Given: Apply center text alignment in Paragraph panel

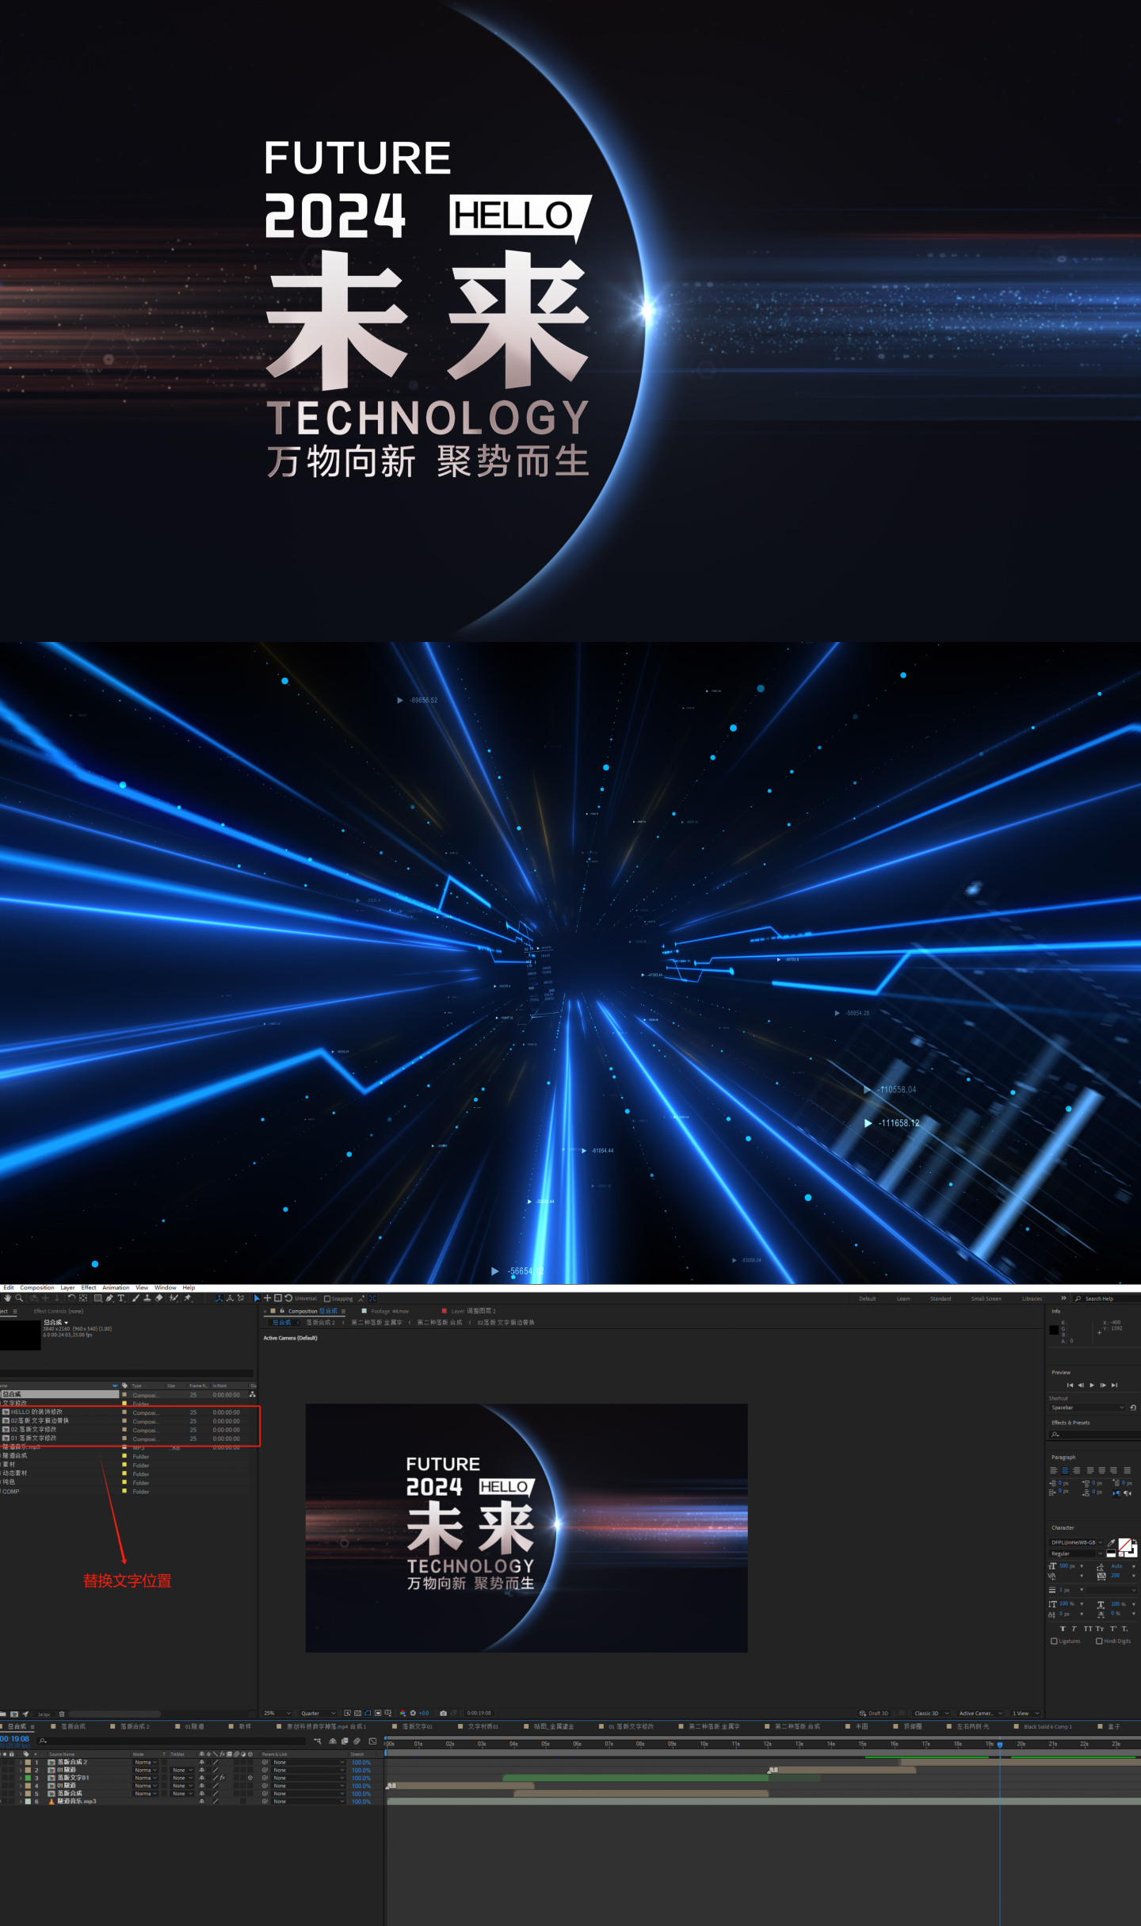Looking at the screenshot, I should (1065, 1470).
